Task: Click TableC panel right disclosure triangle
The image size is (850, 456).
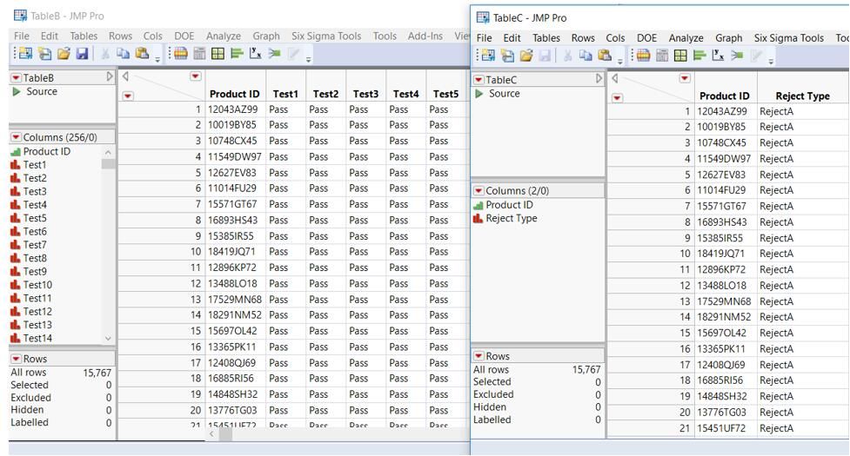Action: pyautogui.click(x=599, y=79)
